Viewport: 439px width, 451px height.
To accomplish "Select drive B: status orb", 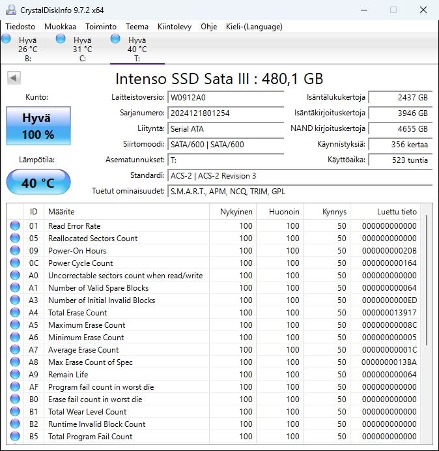I will [7, 39].
